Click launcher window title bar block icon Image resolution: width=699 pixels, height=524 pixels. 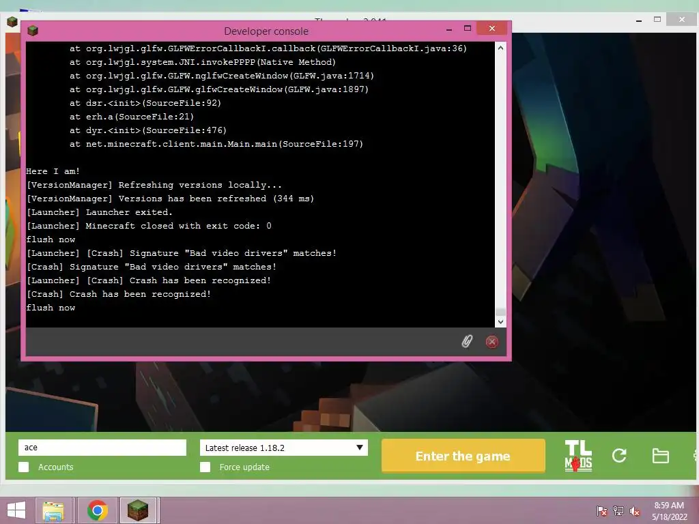click(12, 21)
